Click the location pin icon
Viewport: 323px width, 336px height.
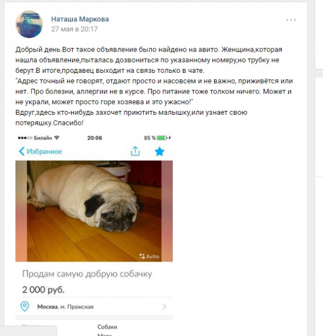(x=25, y=306)
